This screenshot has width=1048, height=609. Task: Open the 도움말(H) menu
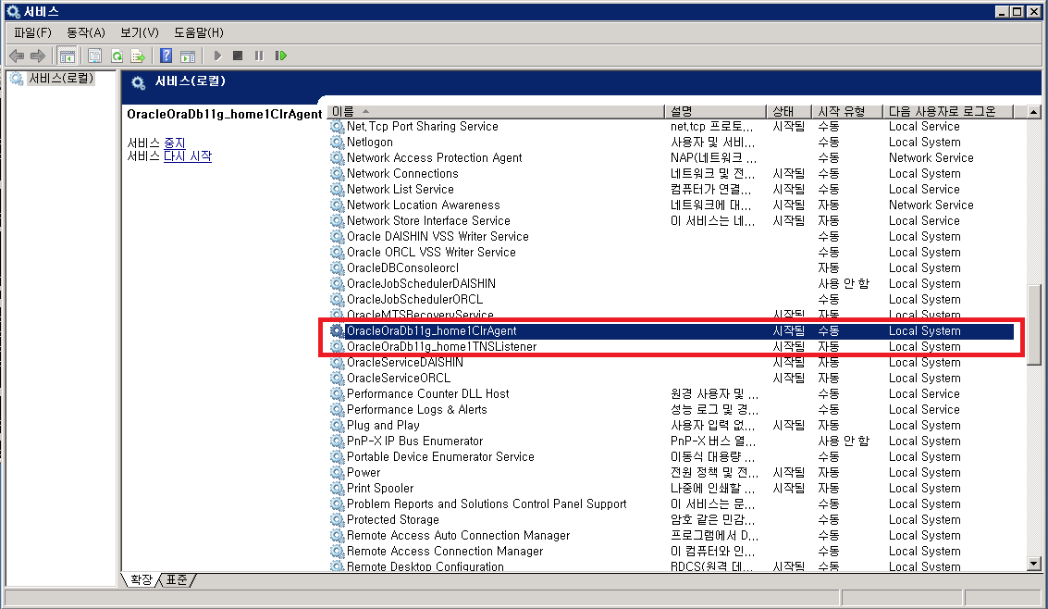click(x=199, y=32)
